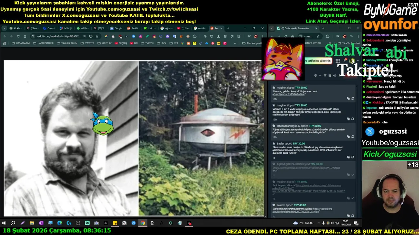Mute Streamlabs alerts with speaker icon
The image size is (419, 235).
click(335, 76)
